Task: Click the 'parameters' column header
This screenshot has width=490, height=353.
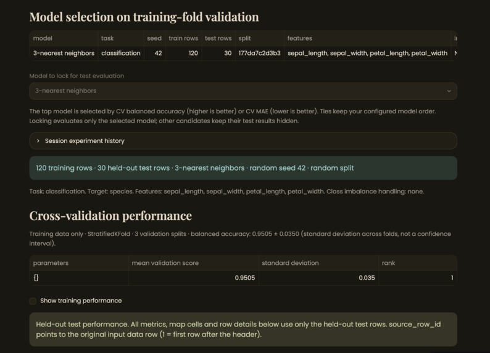Action: click(x=79, y=263)
